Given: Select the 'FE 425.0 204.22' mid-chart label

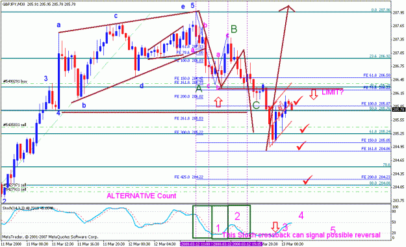Looking at the screenshot, I should [189, 177].
